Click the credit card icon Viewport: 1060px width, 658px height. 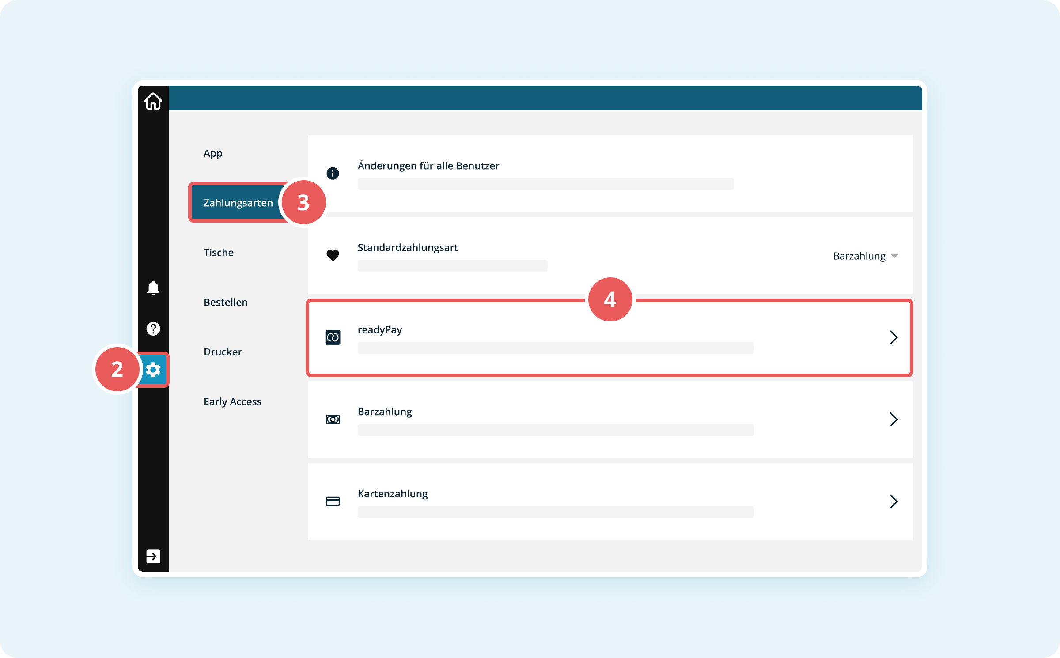tap(333, 501)
